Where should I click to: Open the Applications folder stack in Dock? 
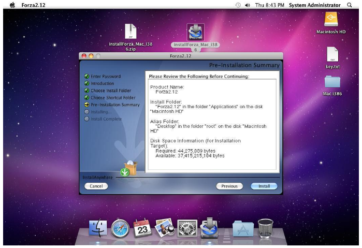[x=243, y=229]
